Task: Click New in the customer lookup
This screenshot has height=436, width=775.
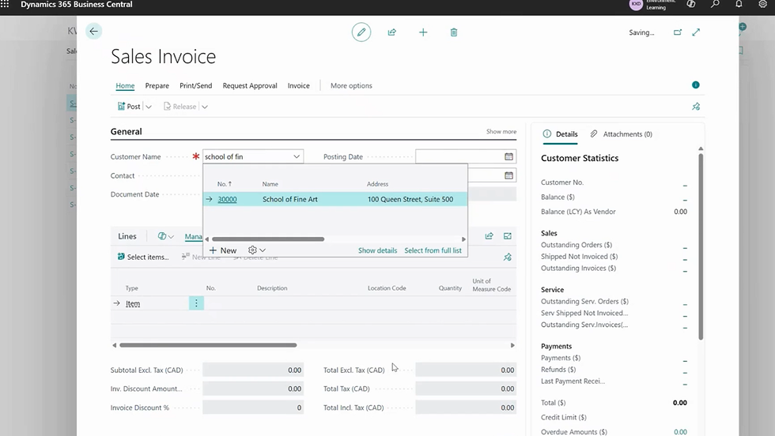Action: (x=223, y=250)
